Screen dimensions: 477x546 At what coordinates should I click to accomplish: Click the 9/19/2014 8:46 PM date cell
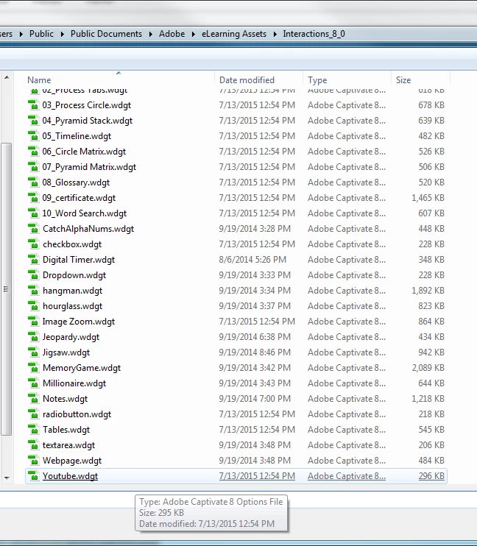click(x=255, y=352)
